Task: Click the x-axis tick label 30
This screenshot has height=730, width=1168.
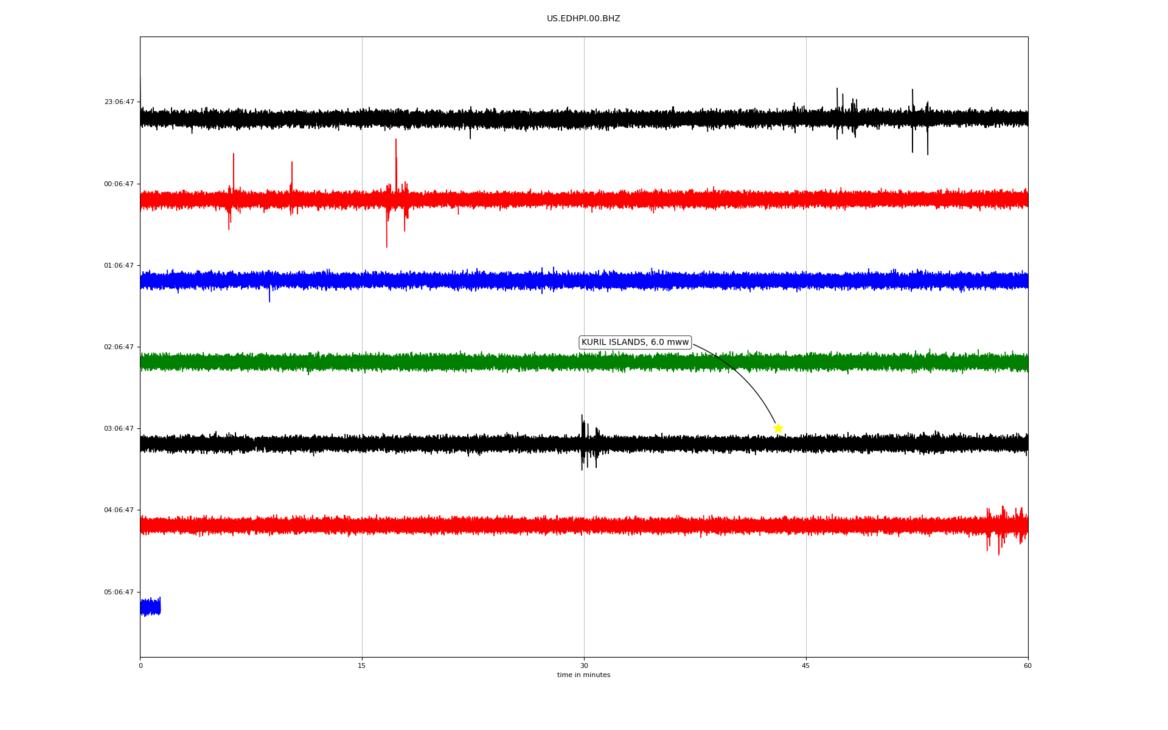Action: pyautogui.click(x=584, y=666)
